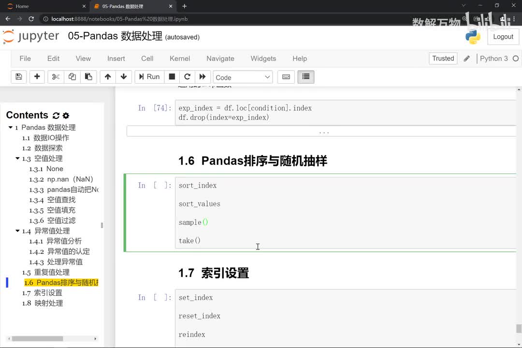Image resolution: width=522 pixels, height=348 pixels.
Task: Jump to '1.4.1 异常值分析' section
Action: pyautogui.click(x=55, y=241)
